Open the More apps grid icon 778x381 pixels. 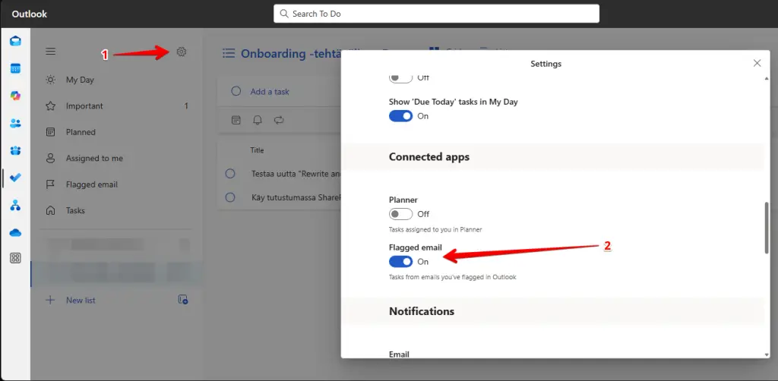coord(15,258)
